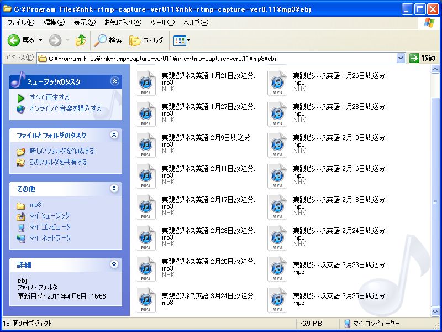Select the 1月26日放送分 MP3 file icon
442x332 pixels.
277,82
